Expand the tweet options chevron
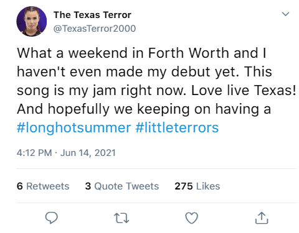Screen dimensions: 299x233 (x=285, y=14)
